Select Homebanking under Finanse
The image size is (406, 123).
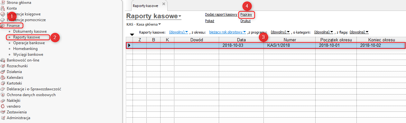[x=25, y=49]
